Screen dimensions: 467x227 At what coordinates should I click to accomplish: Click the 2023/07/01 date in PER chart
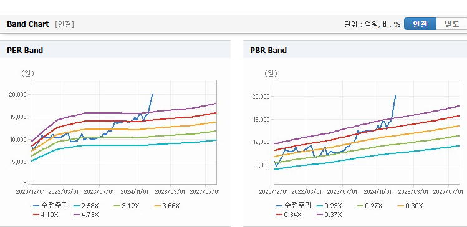99,192
